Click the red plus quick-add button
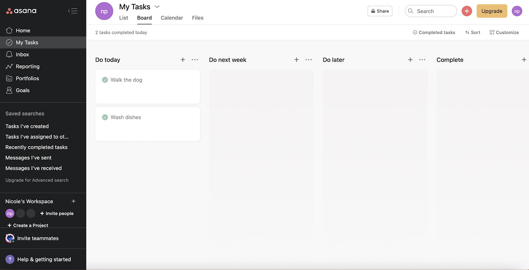Viewport: 529px width, 270px height. pyautogui.click(x=467, y=11)
